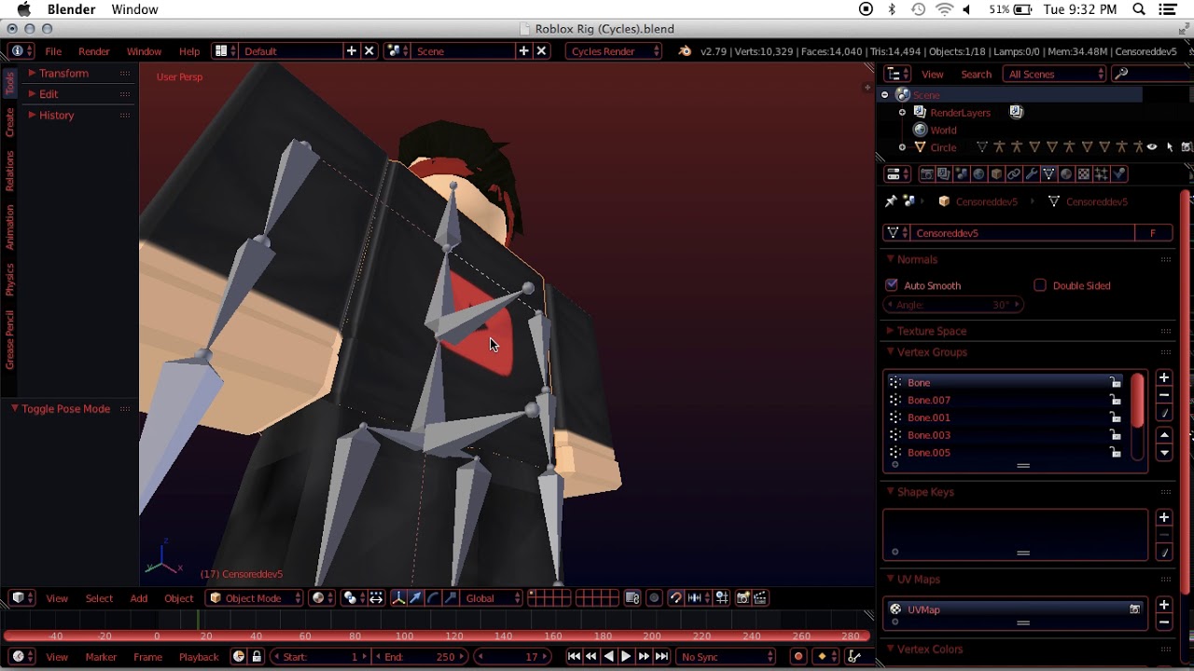
Task: Open the Global transform orientation dropdown
Action: (x=491, y=598)
